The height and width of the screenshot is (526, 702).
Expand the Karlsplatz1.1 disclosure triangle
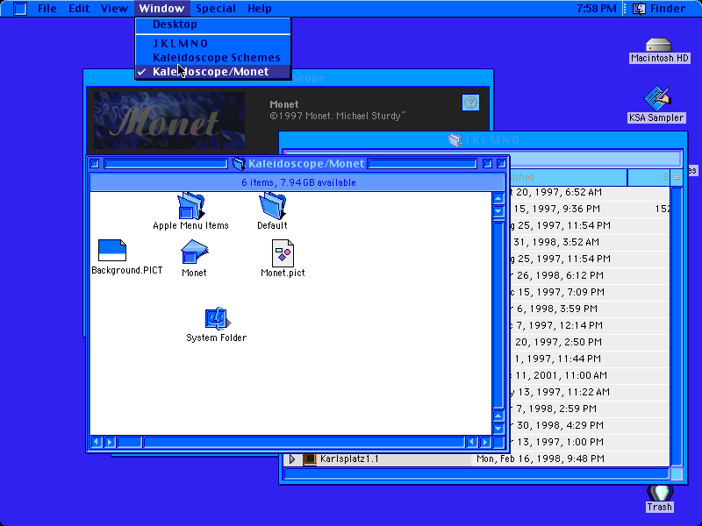click(x=292, y=458)
